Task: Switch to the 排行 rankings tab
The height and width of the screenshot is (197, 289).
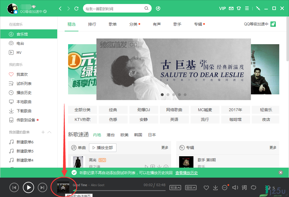Action: coord(92,24)
